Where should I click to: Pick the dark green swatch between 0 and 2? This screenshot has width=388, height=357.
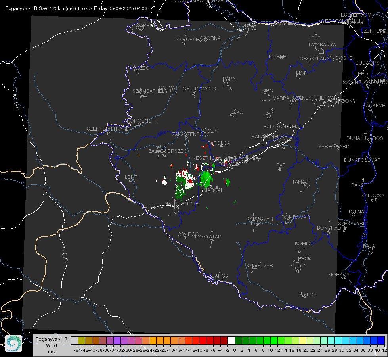click(238, 340)
